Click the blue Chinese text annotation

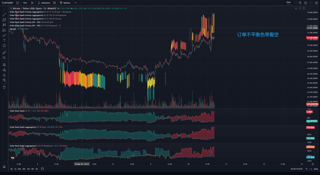[x=258, y=35]
